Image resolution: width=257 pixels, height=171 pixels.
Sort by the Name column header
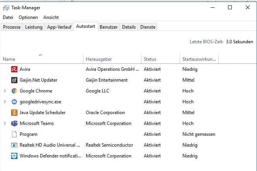(x=42, y=59)
